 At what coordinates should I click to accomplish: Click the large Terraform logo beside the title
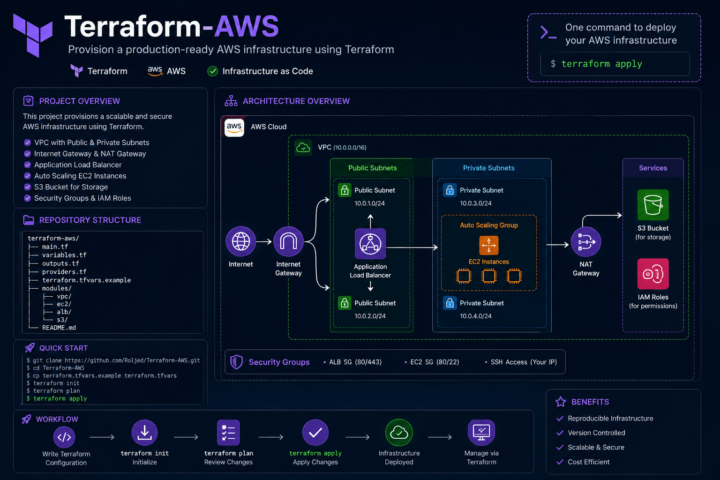(x=32, y=35)
